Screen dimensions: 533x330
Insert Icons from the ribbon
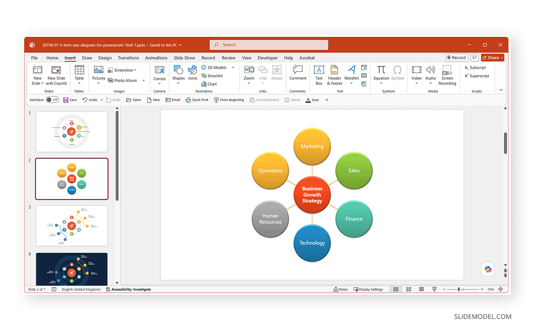coord(192,73)
